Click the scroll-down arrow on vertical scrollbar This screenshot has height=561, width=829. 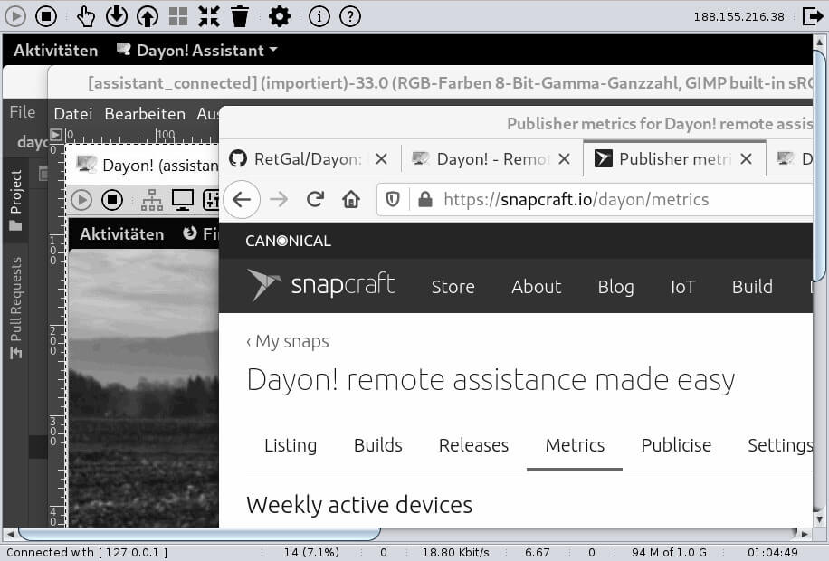(x=819, y=519)
